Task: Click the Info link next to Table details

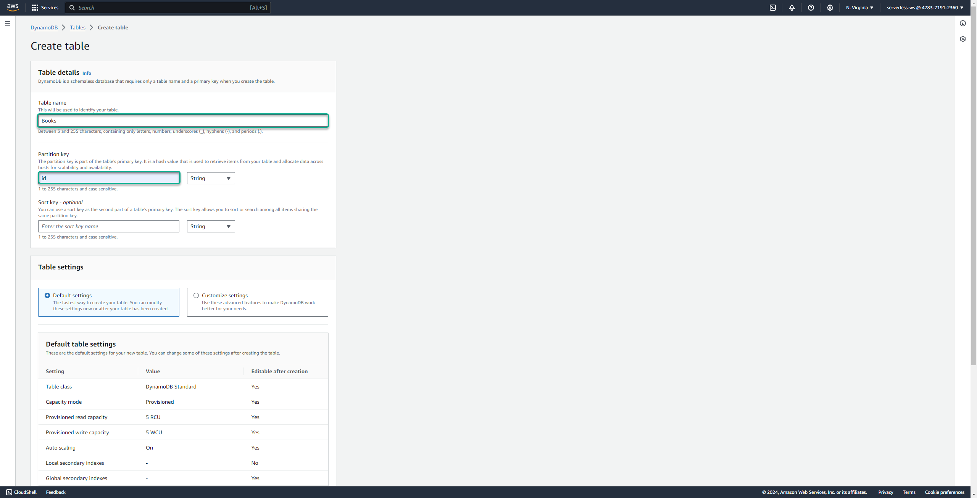Action: coord(86,73)
